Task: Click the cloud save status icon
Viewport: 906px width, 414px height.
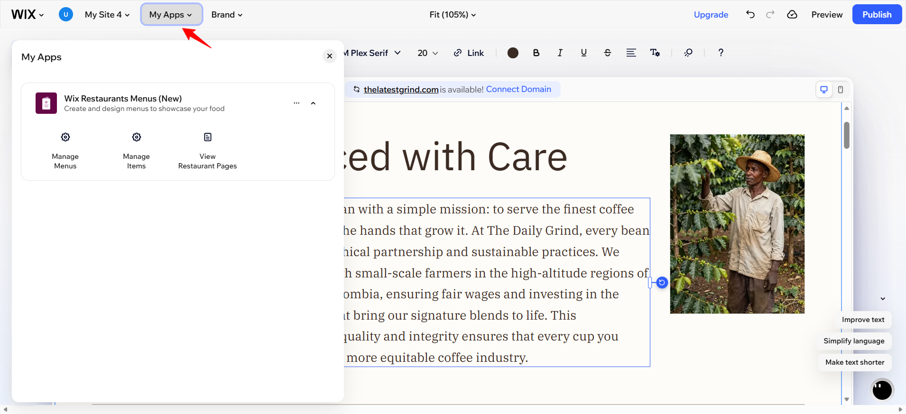Action: pyautogui.click(x=792, y=14)
